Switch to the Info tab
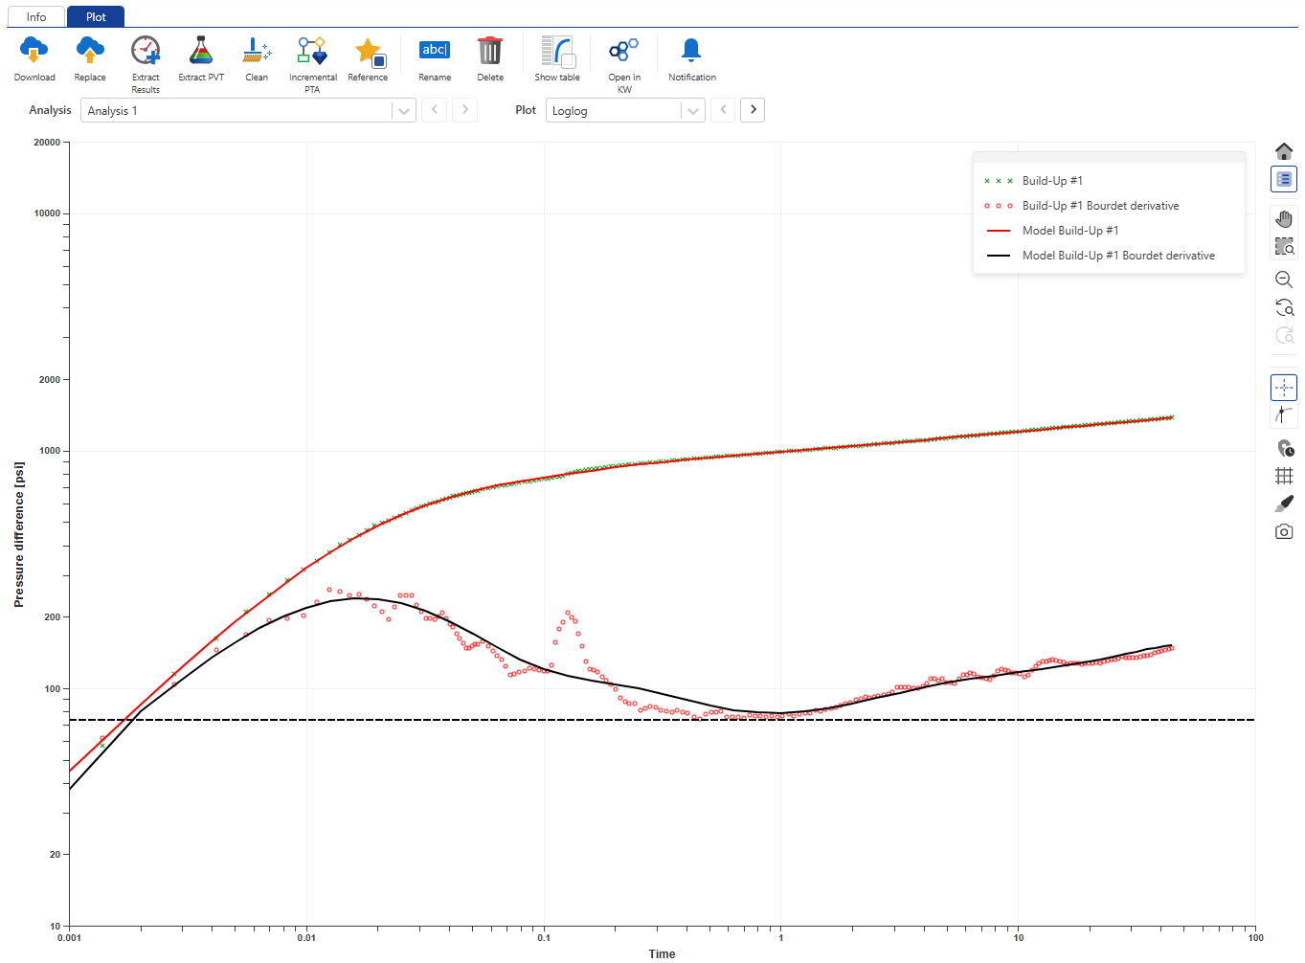This screenshot has height=963, width=1305. click(x=36, y=17)
